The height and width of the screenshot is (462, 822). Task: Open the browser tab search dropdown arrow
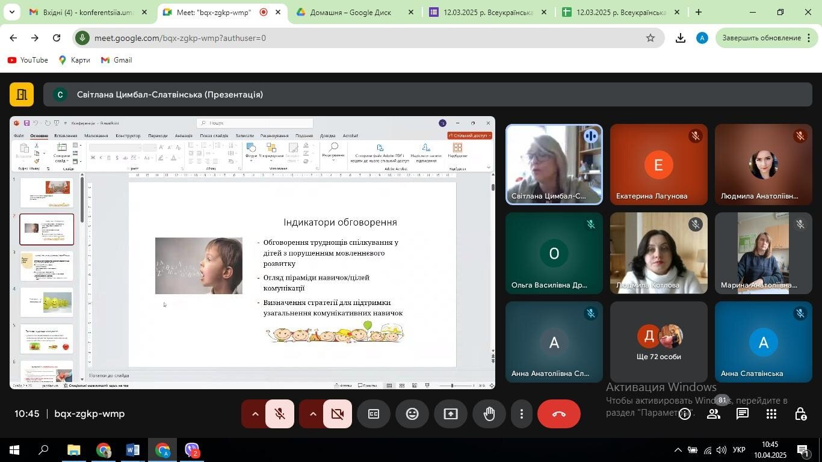click(x=11, y=12)
